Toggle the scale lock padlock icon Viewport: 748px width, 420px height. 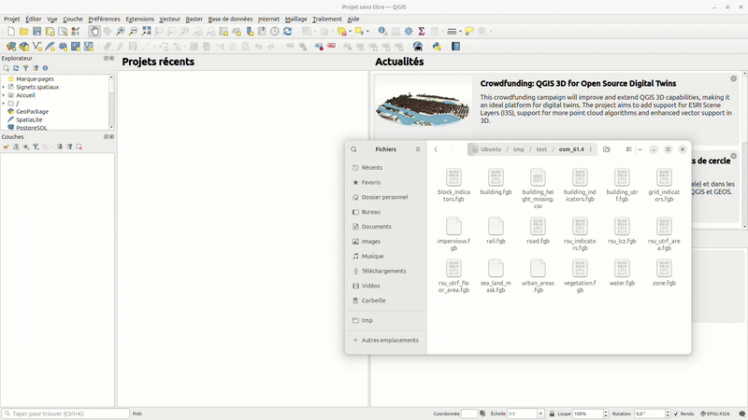[552, 413]
